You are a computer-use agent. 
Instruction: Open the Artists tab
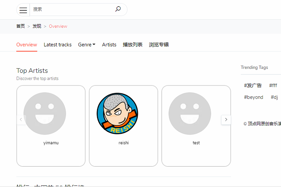point(109,45)
